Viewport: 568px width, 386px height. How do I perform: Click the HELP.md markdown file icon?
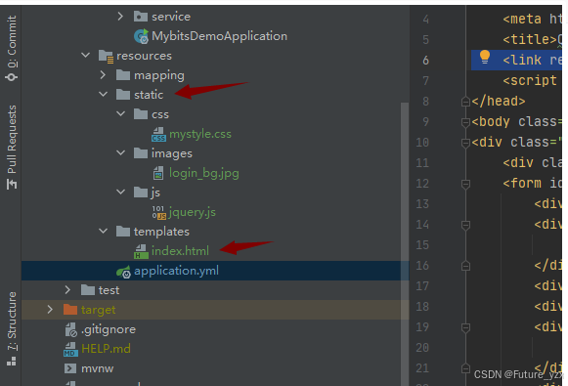[70, 350]
